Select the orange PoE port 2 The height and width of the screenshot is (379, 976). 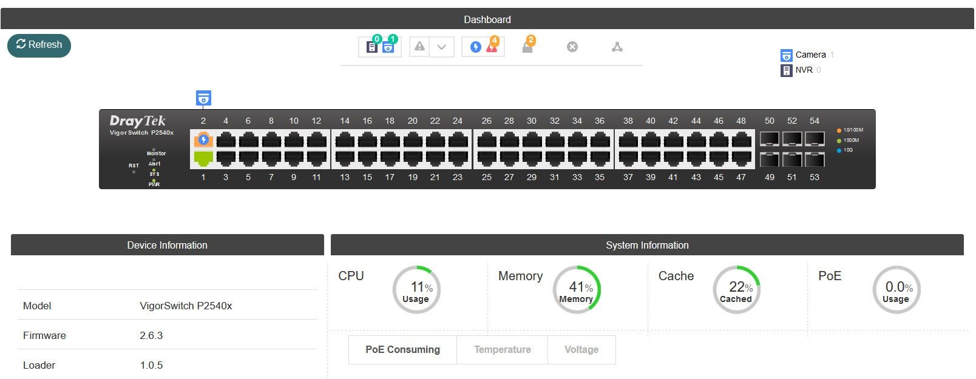203,140
